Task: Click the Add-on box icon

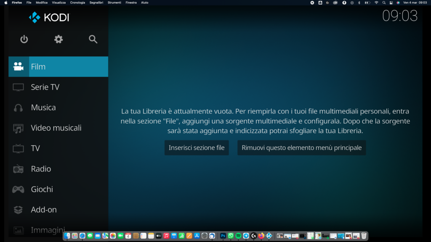Action: [19, 210]
